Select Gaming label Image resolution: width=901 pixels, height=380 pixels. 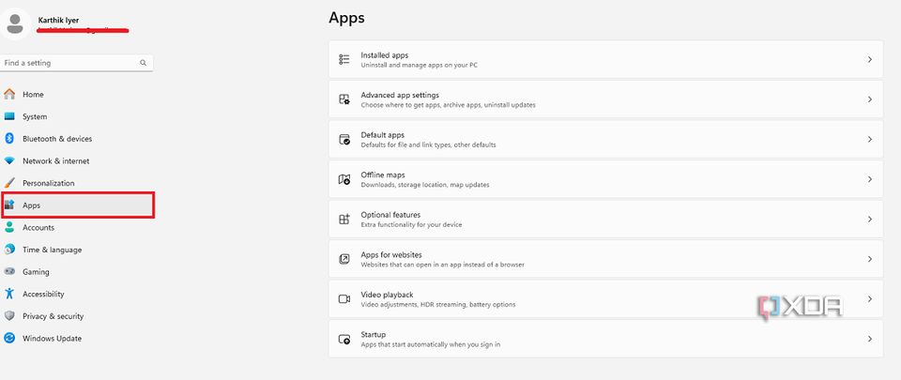[x=36, y=271]
